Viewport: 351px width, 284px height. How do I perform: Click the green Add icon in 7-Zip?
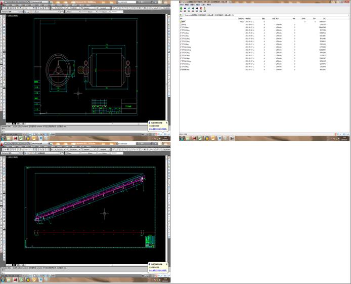coord(182,9)
